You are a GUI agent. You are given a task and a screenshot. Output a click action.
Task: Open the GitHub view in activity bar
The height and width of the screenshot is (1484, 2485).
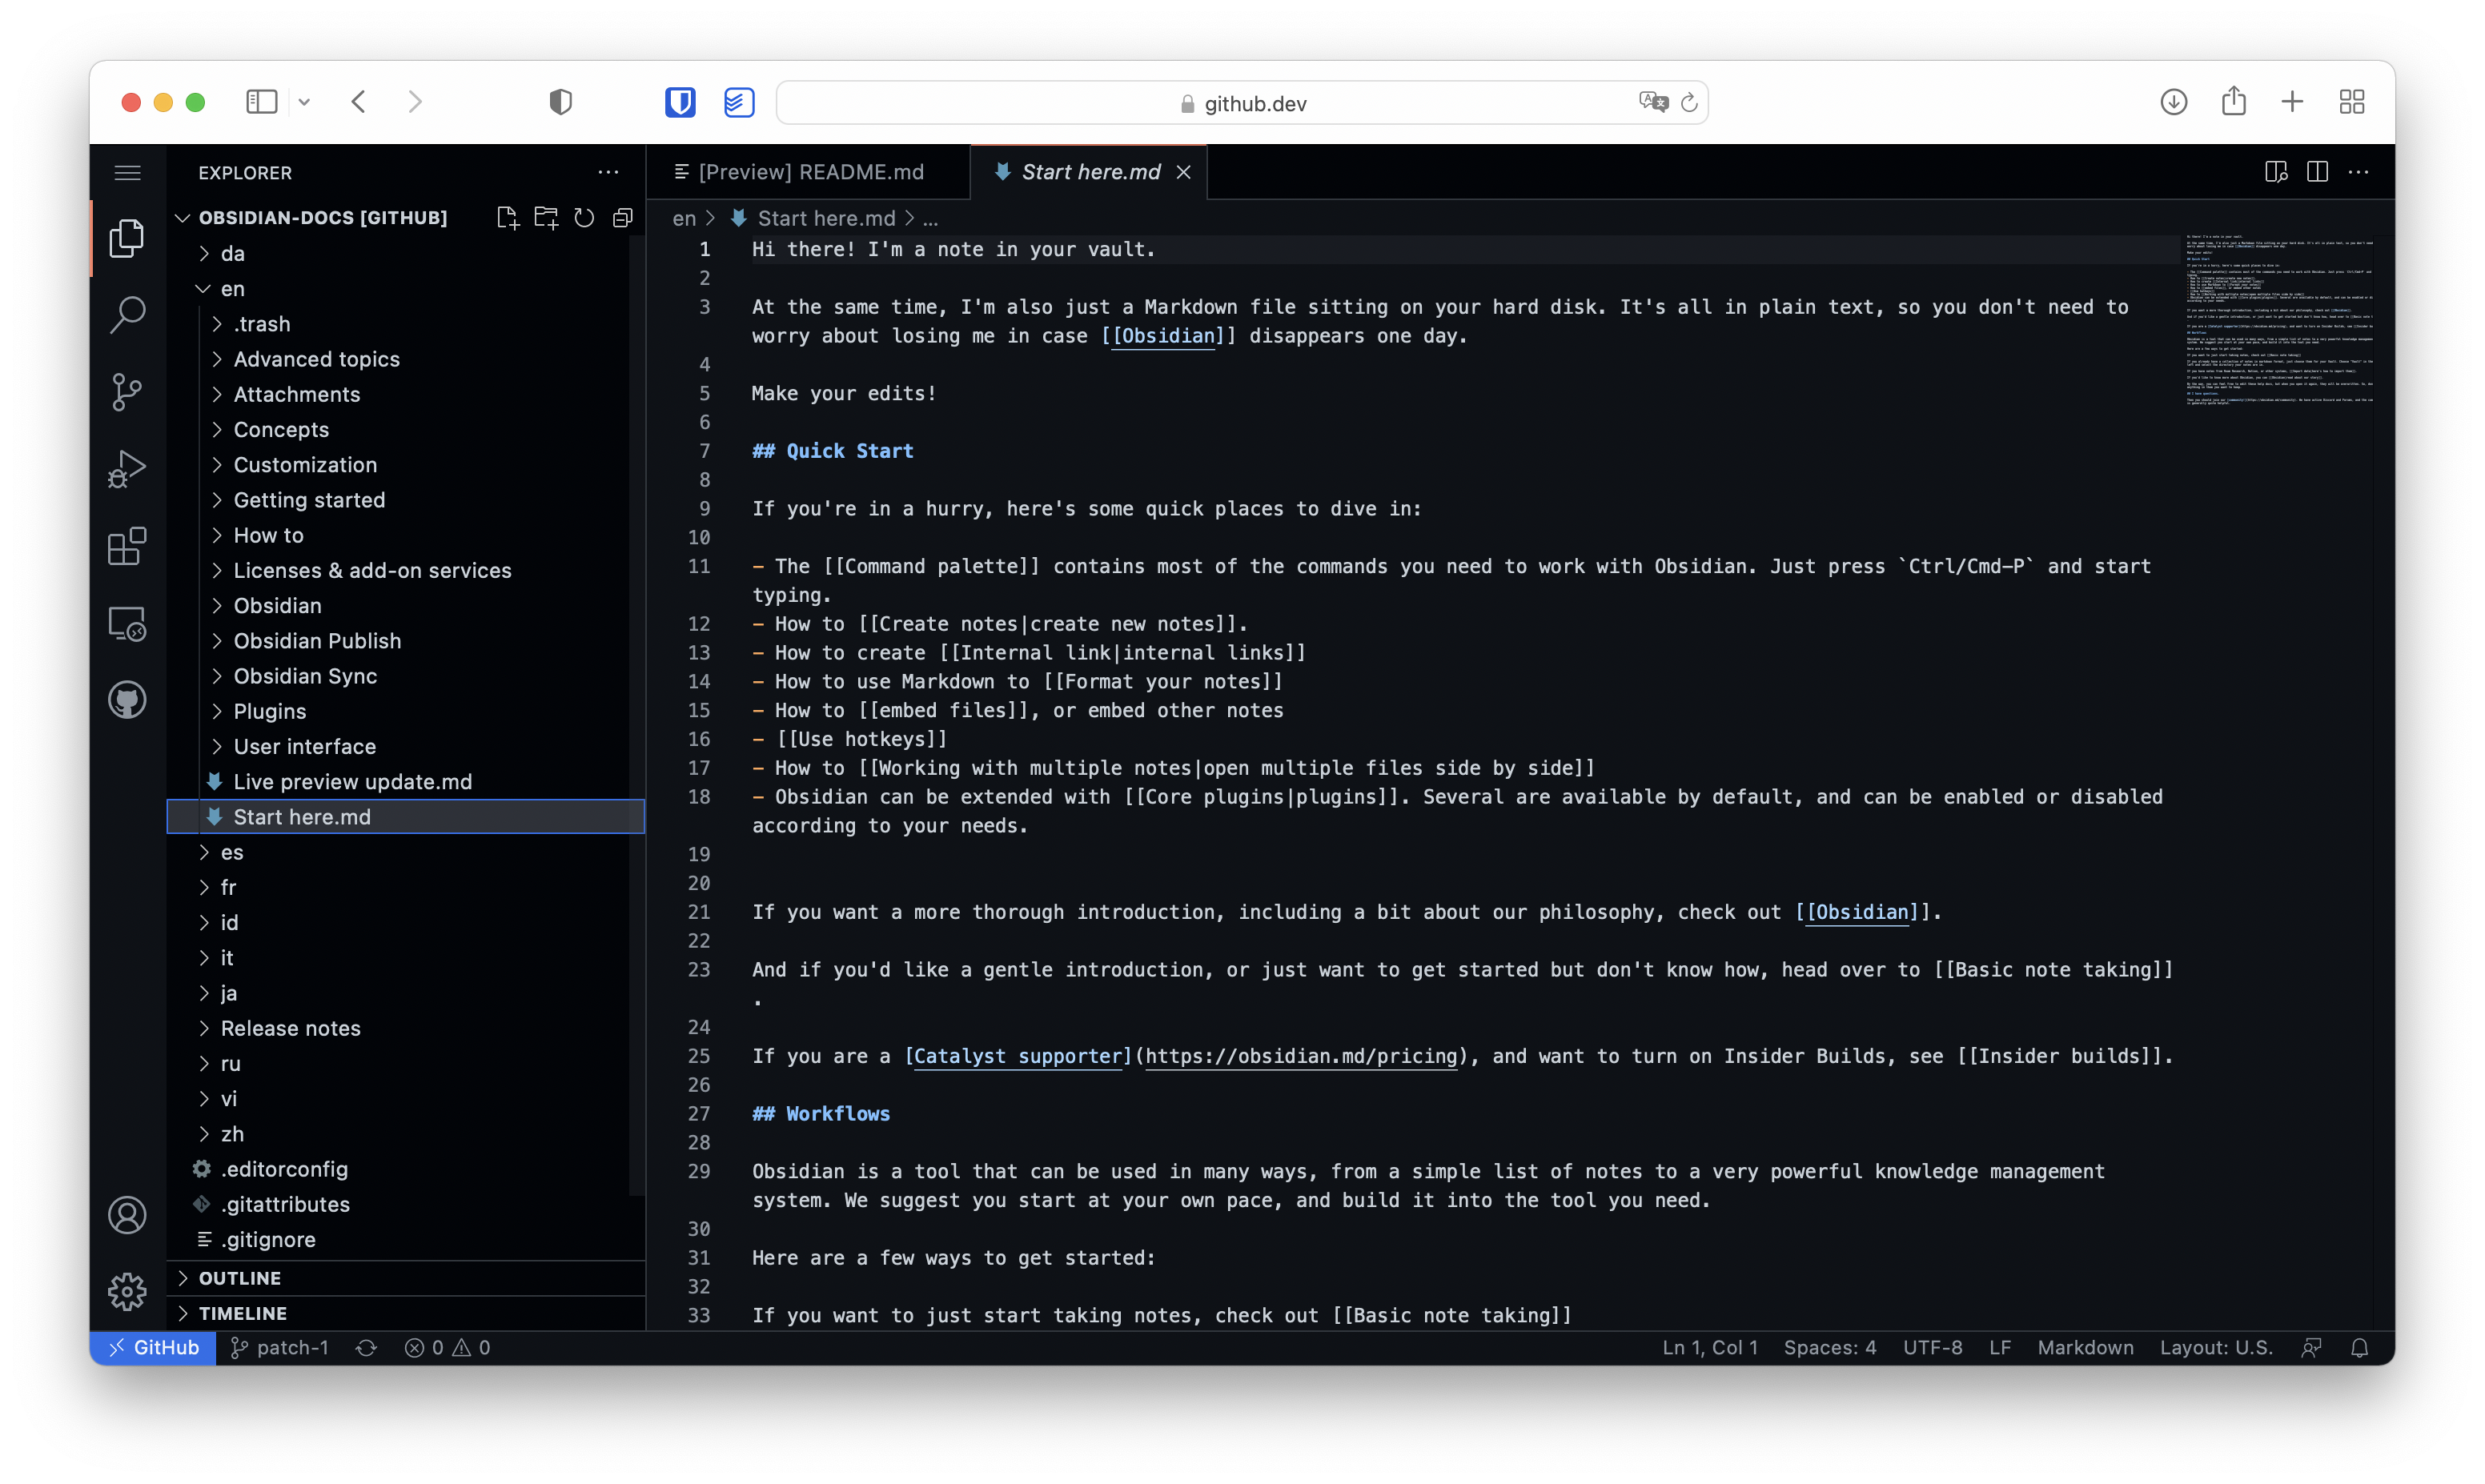click(x=127, y=700)
